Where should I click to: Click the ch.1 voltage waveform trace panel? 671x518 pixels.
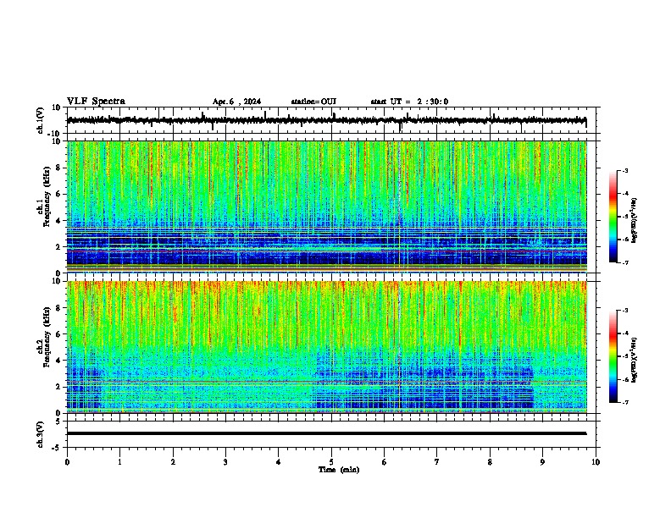click(x=333, y=120)
